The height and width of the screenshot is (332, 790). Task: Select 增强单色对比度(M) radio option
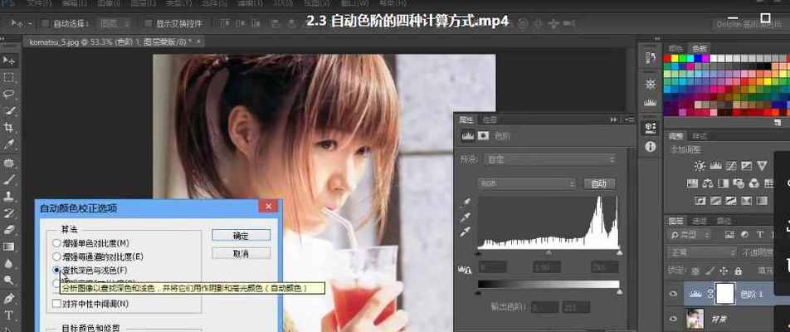pos(56,243)
